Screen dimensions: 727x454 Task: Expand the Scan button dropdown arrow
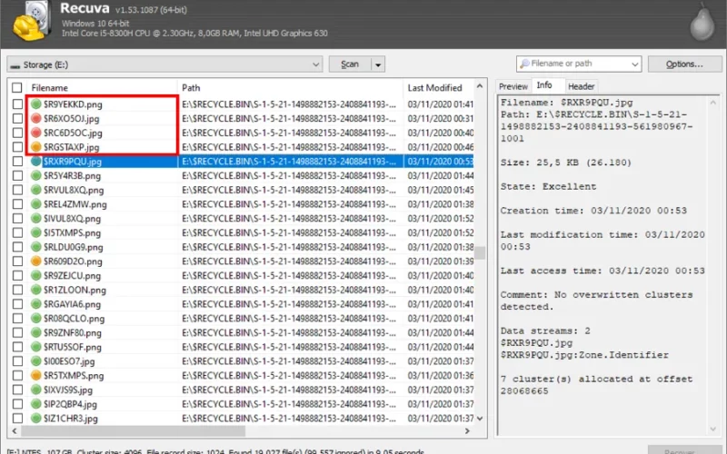tap(378, 64)
